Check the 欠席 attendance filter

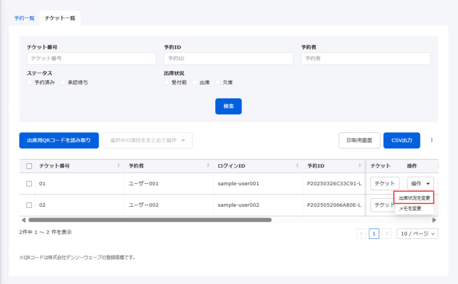coord(218,83)
